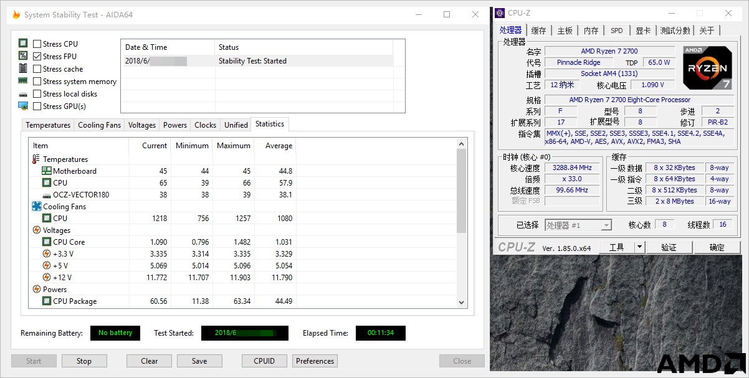Select the 'Stability Test: Started' log entry
The width and height of the screenshot is (749, 378).
257,61
